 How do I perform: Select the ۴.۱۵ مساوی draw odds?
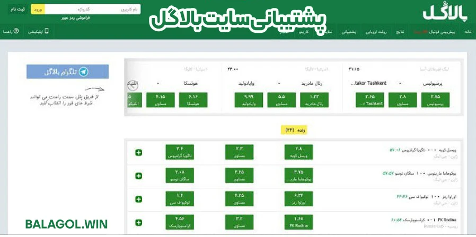click(160, 100)
